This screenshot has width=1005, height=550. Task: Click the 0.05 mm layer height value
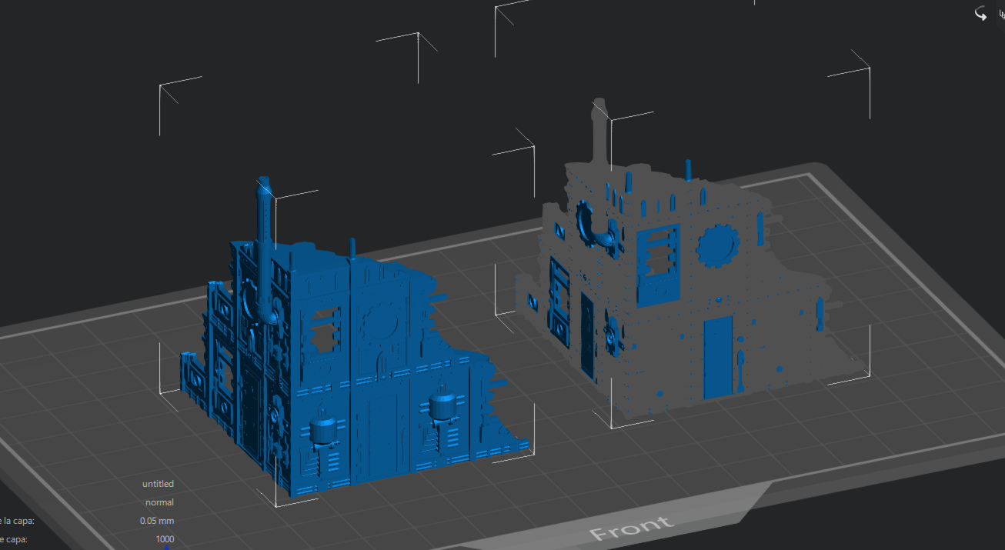(x=157, y=521)
